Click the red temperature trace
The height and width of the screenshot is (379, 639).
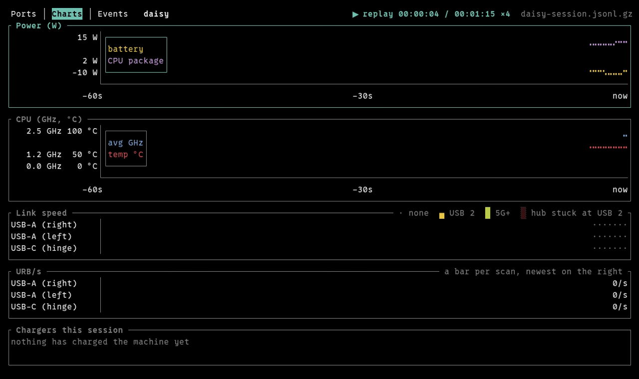(608, 147)
